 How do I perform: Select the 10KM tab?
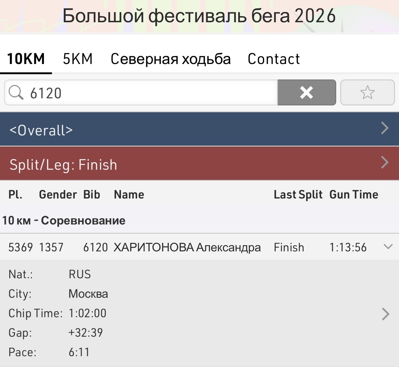pyautogui.click(x=26, y=59)
